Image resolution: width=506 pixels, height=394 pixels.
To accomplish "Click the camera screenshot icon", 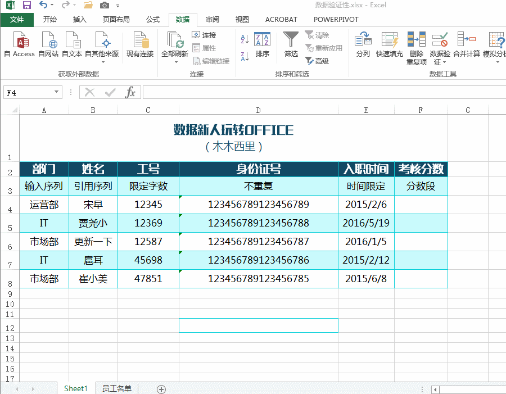I will click(104, 5).
